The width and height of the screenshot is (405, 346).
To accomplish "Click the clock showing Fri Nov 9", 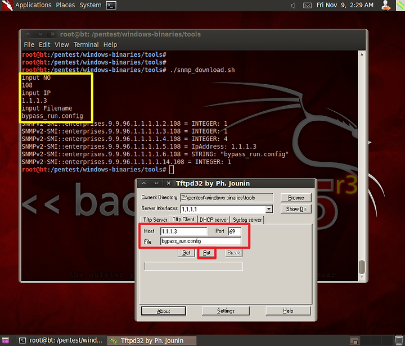I will pyautogui.click(x=345, y=5).
